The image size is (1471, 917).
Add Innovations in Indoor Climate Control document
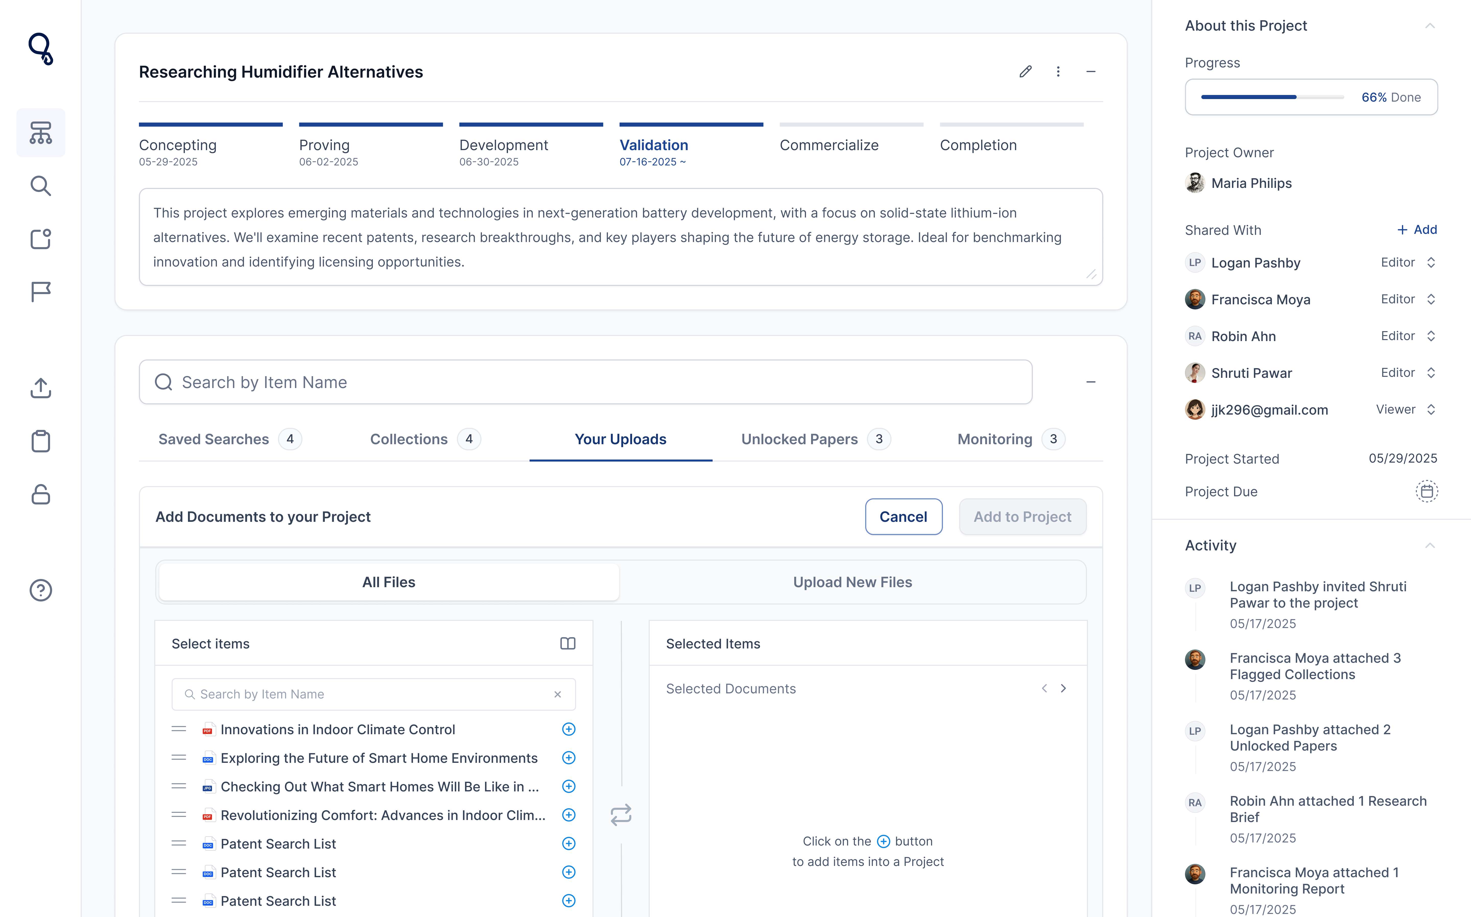click(x=568, y=729)
